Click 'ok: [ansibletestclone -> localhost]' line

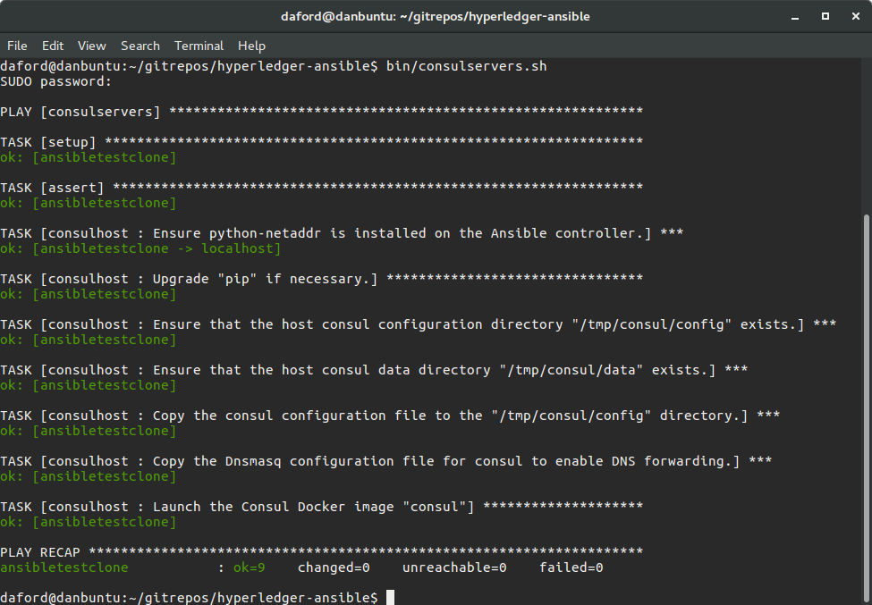click(x=140, y=248)
